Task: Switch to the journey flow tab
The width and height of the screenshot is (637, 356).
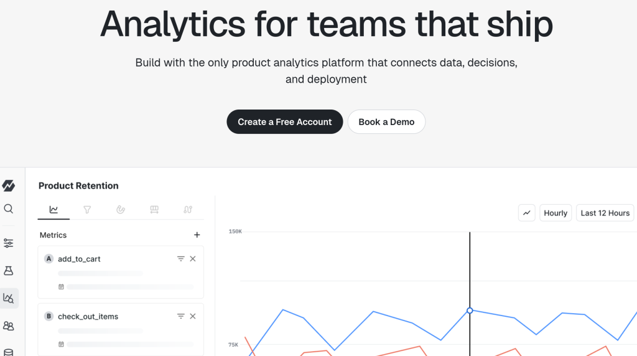Action: coord(188,210)
